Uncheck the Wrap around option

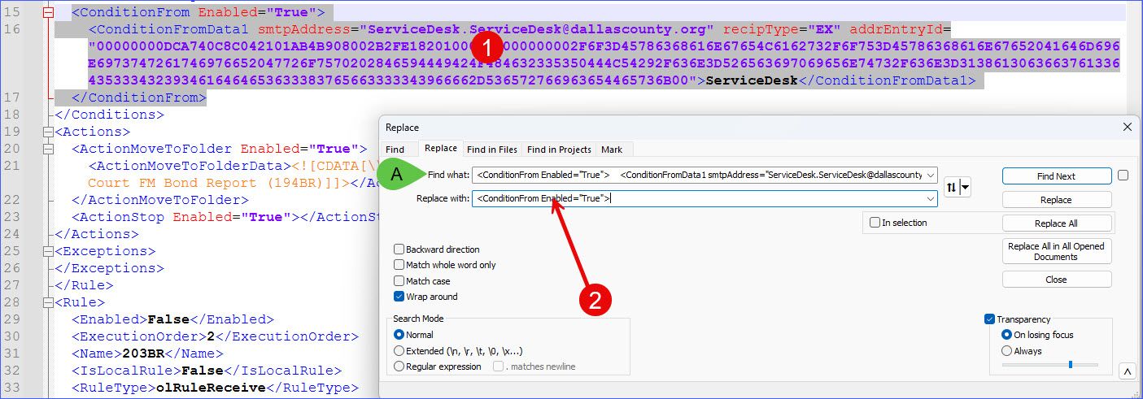[399, 297]
